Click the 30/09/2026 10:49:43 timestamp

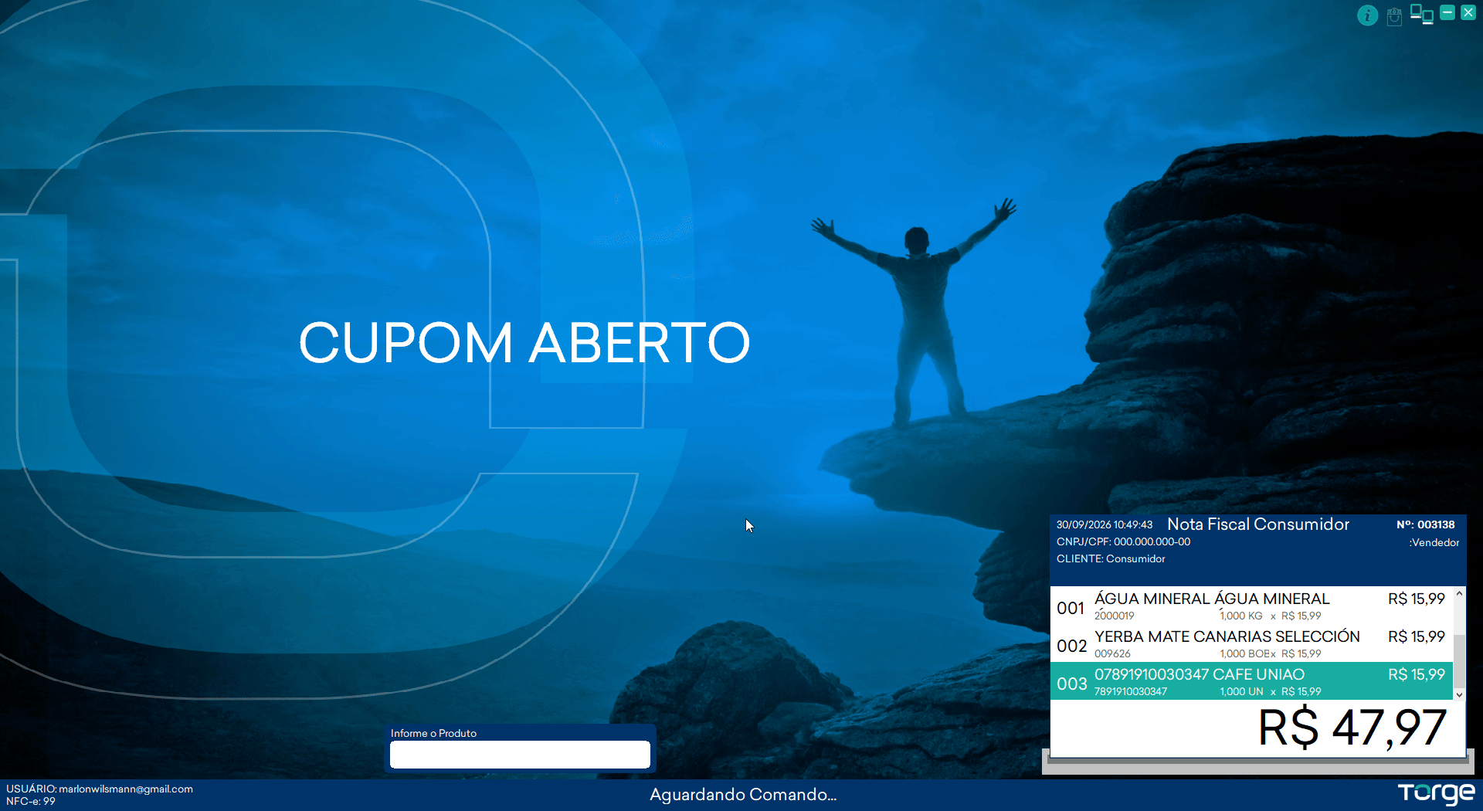[1105, 524]
